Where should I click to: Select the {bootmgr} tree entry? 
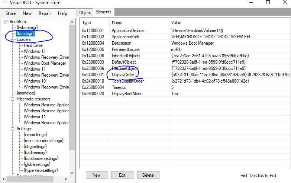[25, 33]
